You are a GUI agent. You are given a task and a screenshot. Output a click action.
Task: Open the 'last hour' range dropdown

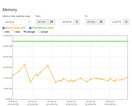coord(17,22)
